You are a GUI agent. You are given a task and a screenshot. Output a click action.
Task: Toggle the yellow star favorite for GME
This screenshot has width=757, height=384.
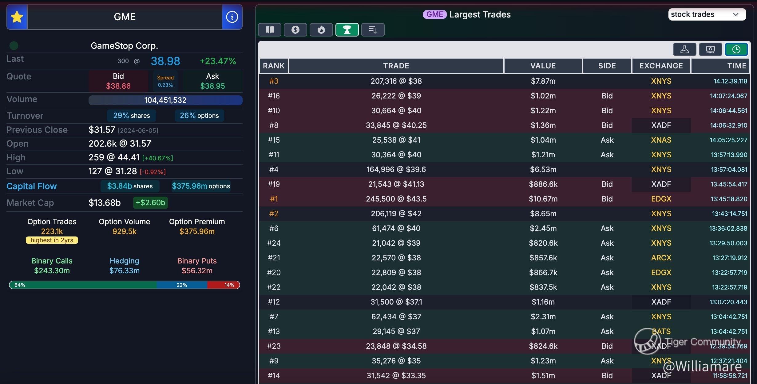(x=17, y=17)
